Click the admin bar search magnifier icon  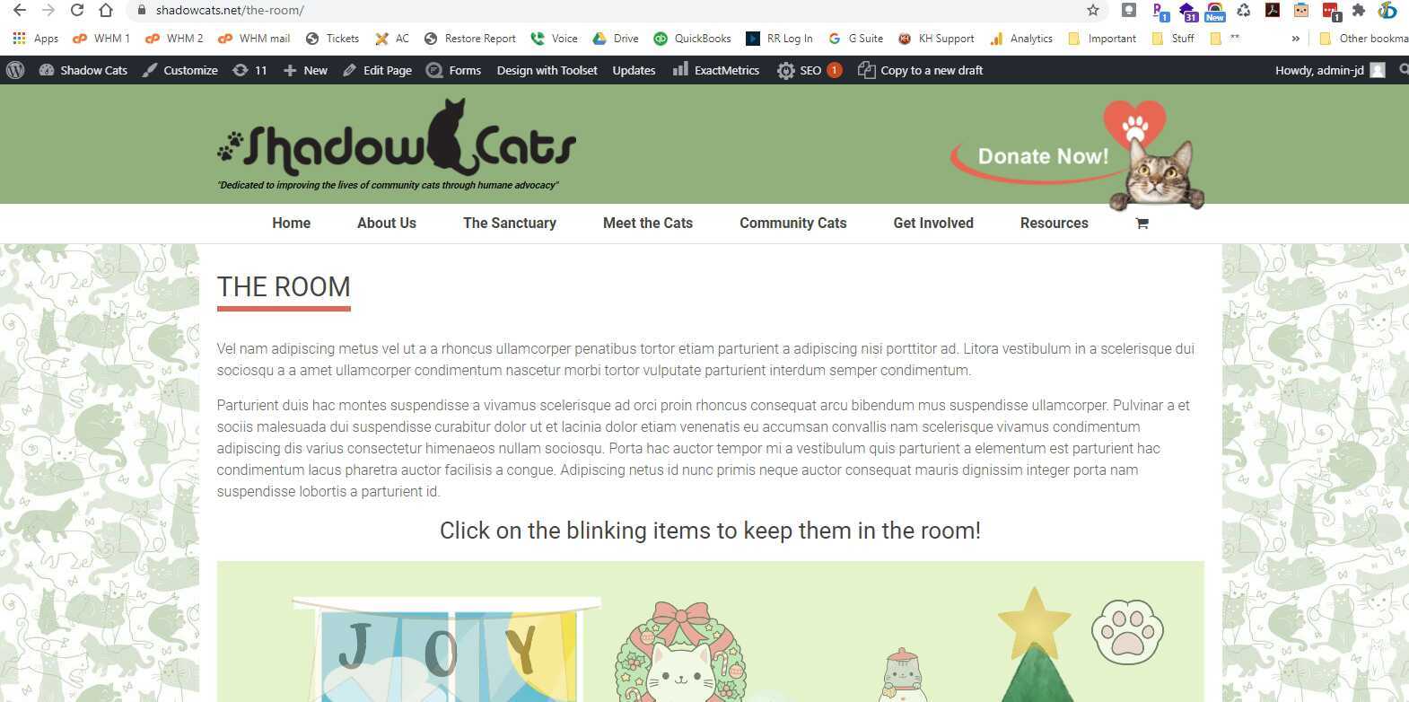tap(1402, 70)
